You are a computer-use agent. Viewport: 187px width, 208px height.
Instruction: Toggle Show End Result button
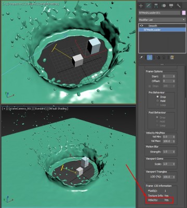click(x=150, y=57)
